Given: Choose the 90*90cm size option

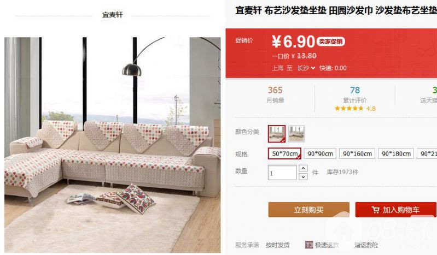Looking at the screenshot, I should click(320, 153).
